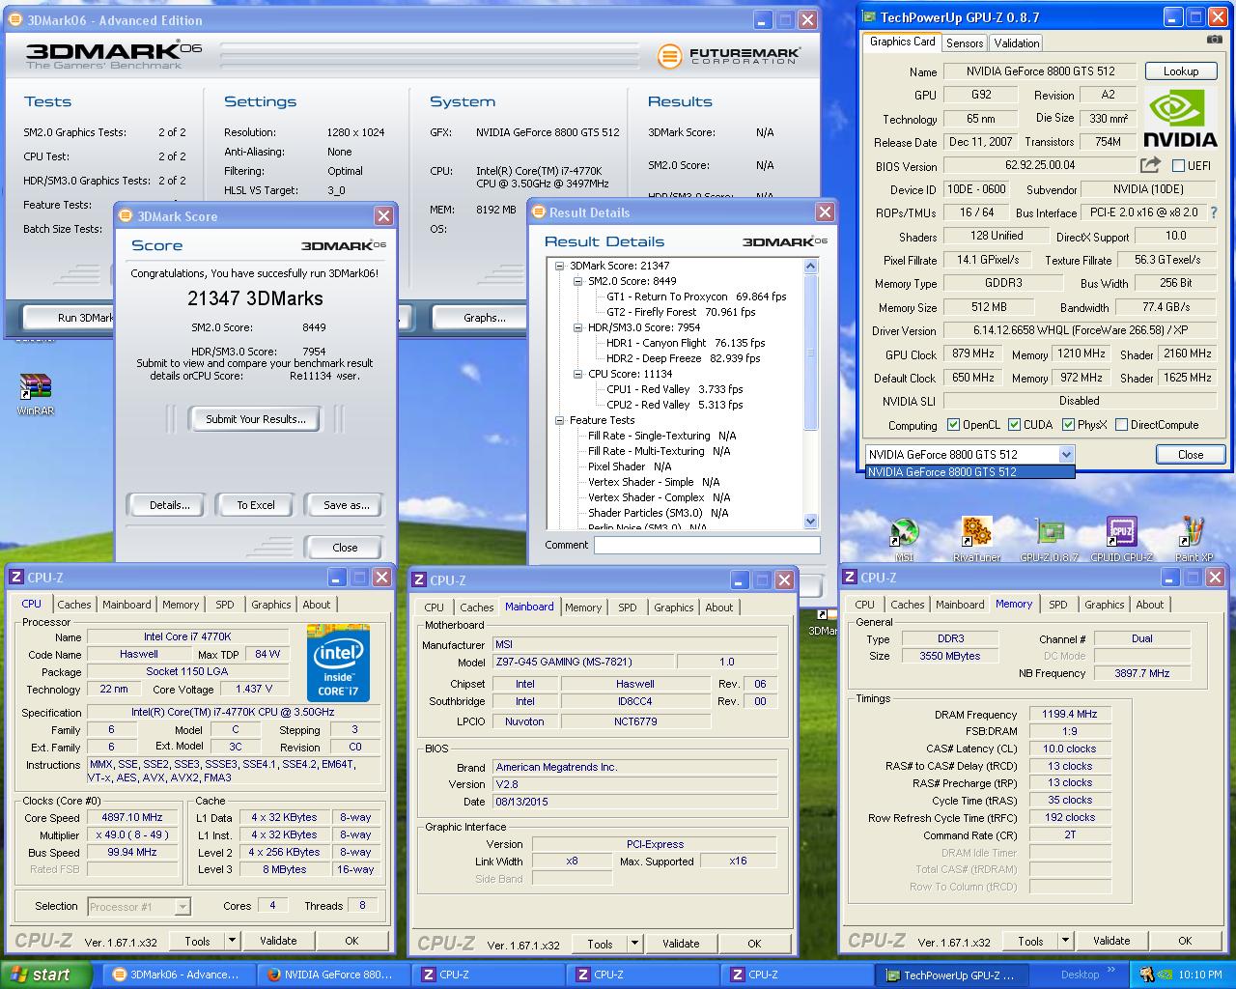Screen dimensions: 1236x989
Task: Click Submit Your Results button
Action: 256,419
